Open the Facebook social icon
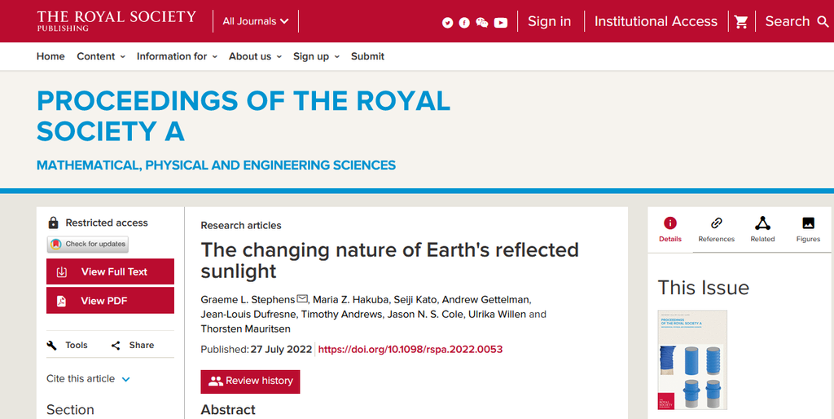This screenshot has width=834, height=419. point(464,23)
